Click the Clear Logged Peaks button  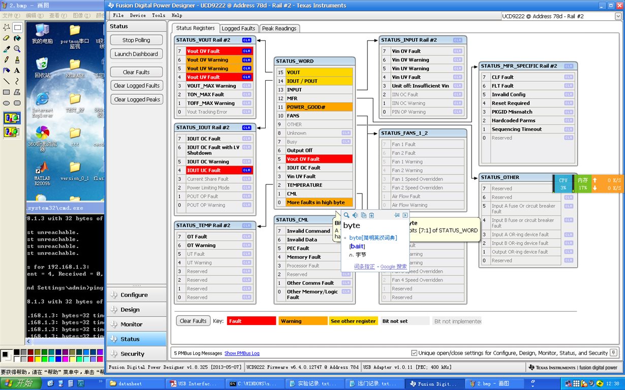coord(136,100)
